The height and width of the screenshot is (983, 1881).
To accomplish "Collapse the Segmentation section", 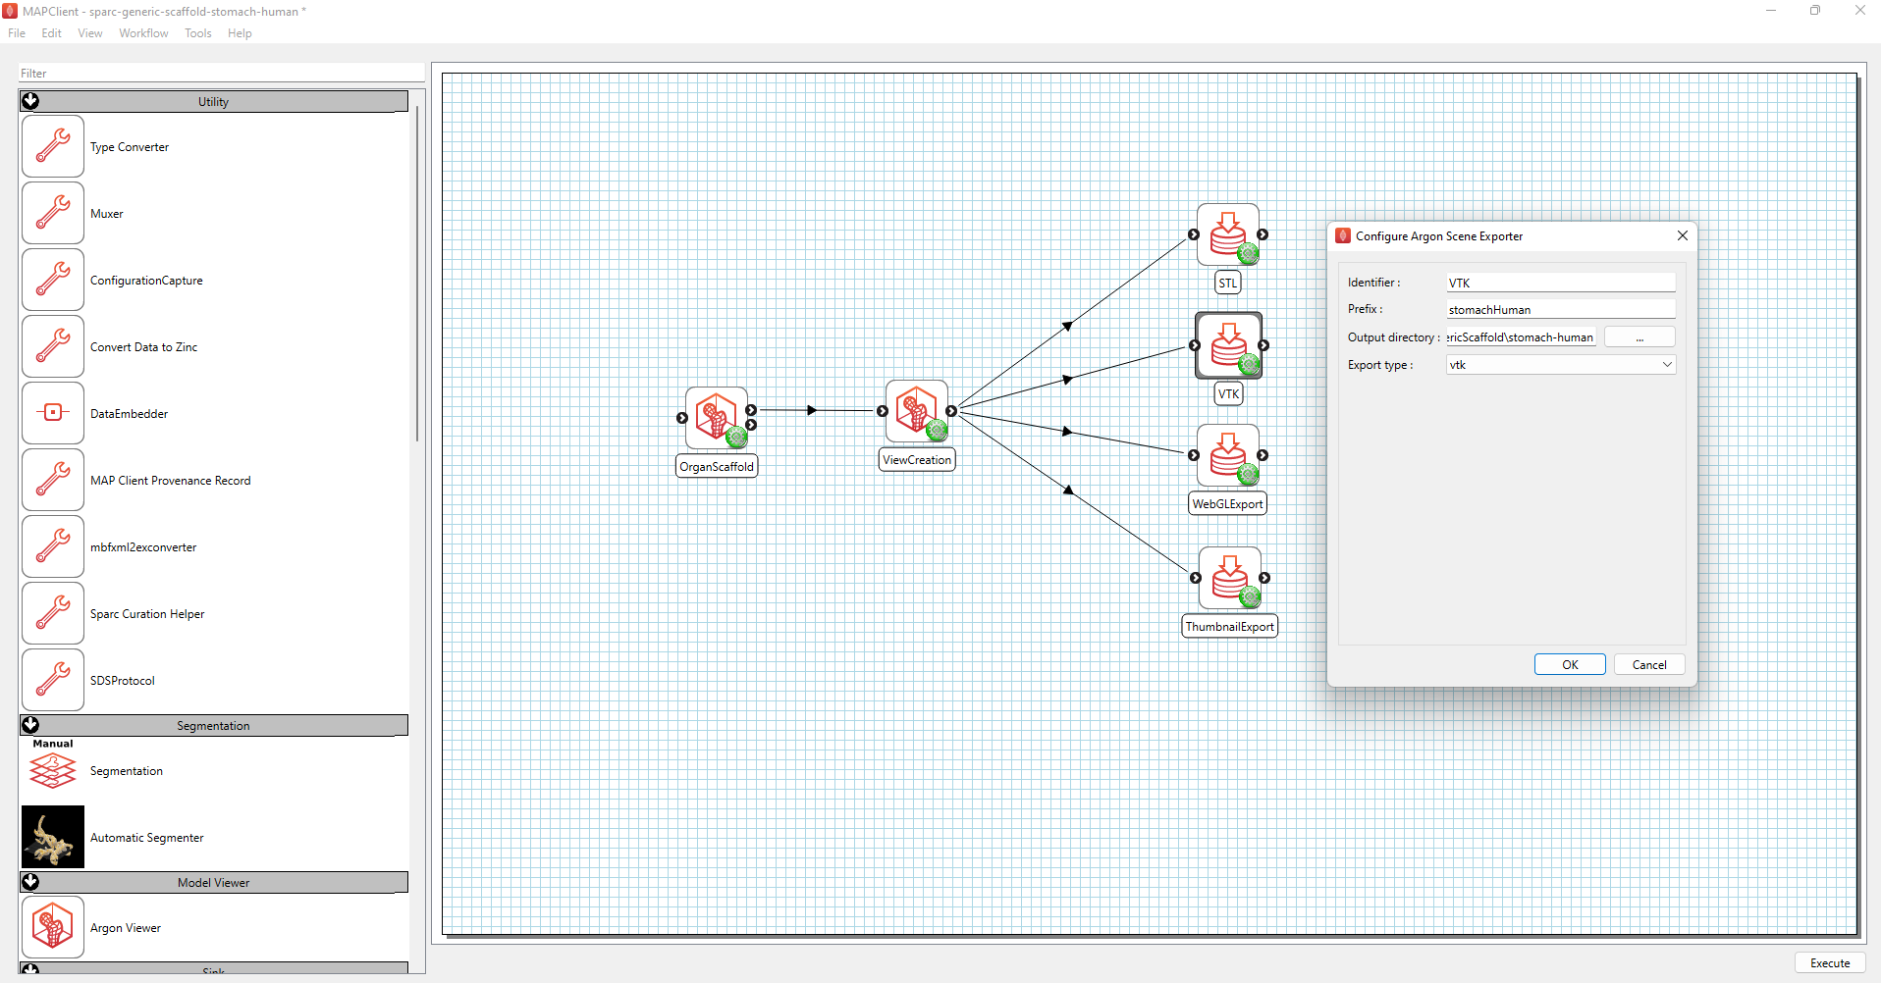I will click(x=30, y=725).
